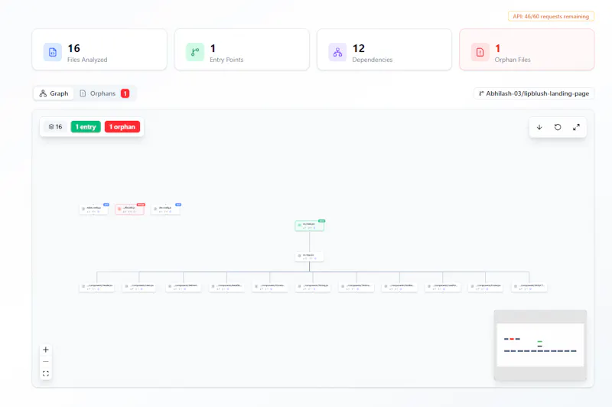Click the 16 nodes layer counter
Image resolution: width=612 pixels, height=407 pixels.
[55, 127]
